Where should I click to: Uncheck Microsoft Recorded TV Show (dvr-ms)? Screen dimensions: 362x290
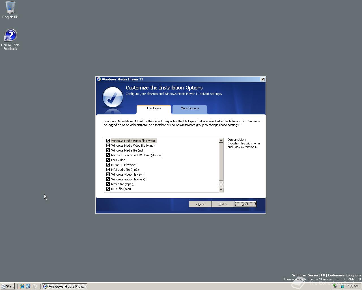tap(108, 155)
